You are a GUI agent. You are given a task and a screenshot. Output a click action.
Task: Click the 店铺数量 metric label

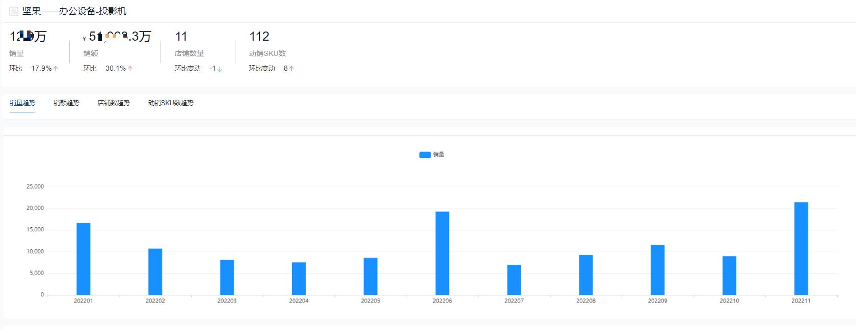tap(189, 53)
